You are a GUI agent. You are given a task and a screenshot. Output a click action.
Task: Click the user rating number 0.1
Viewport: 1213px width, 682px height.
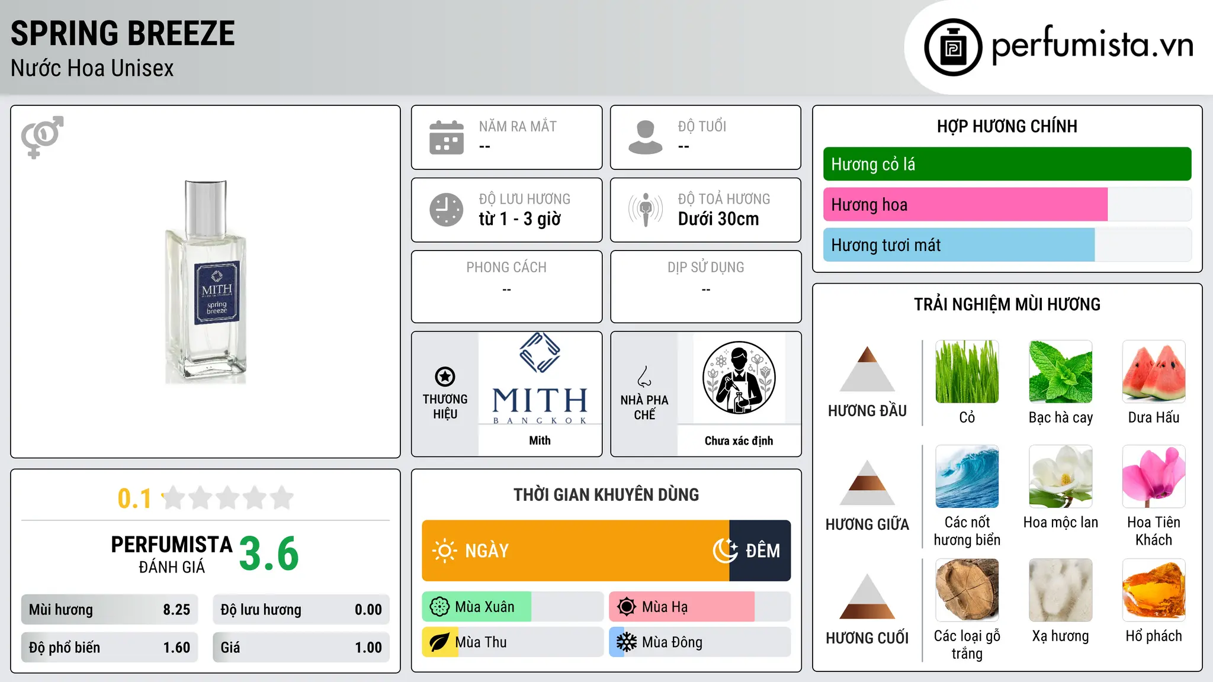click(134, 498)
